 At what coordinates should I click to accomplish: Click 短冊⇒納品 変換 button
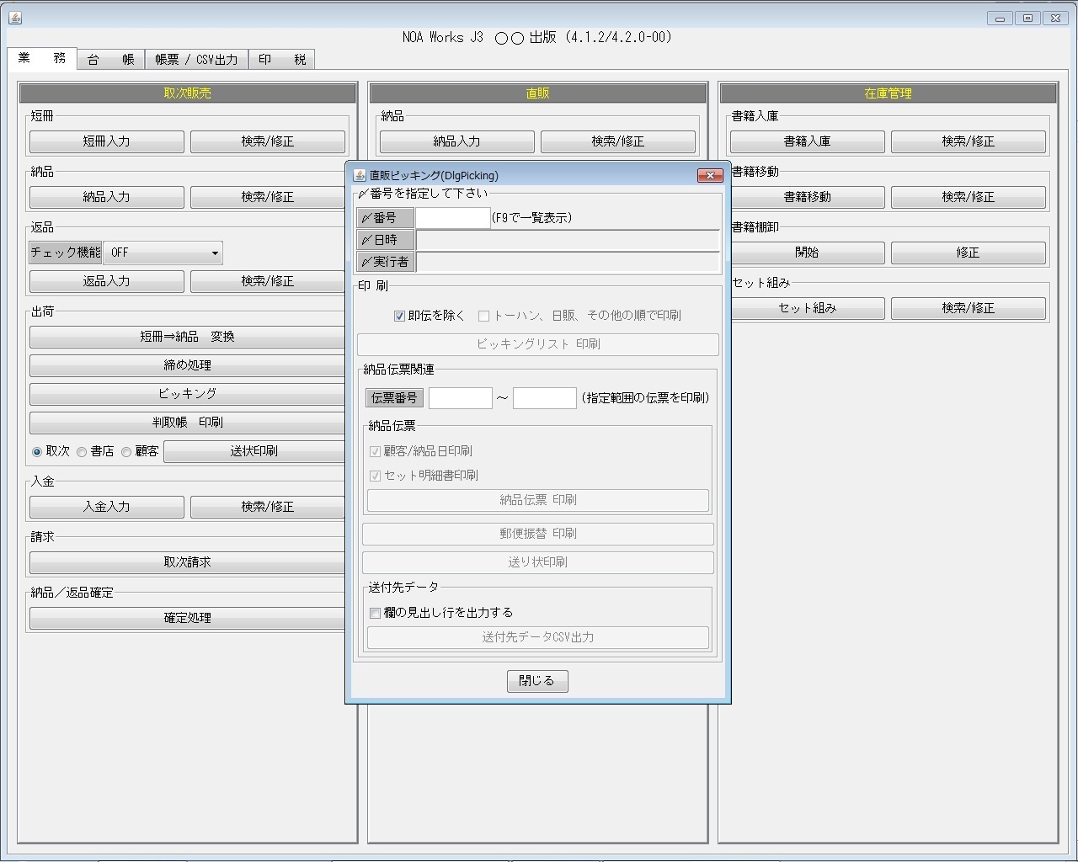tap(187, 337)
